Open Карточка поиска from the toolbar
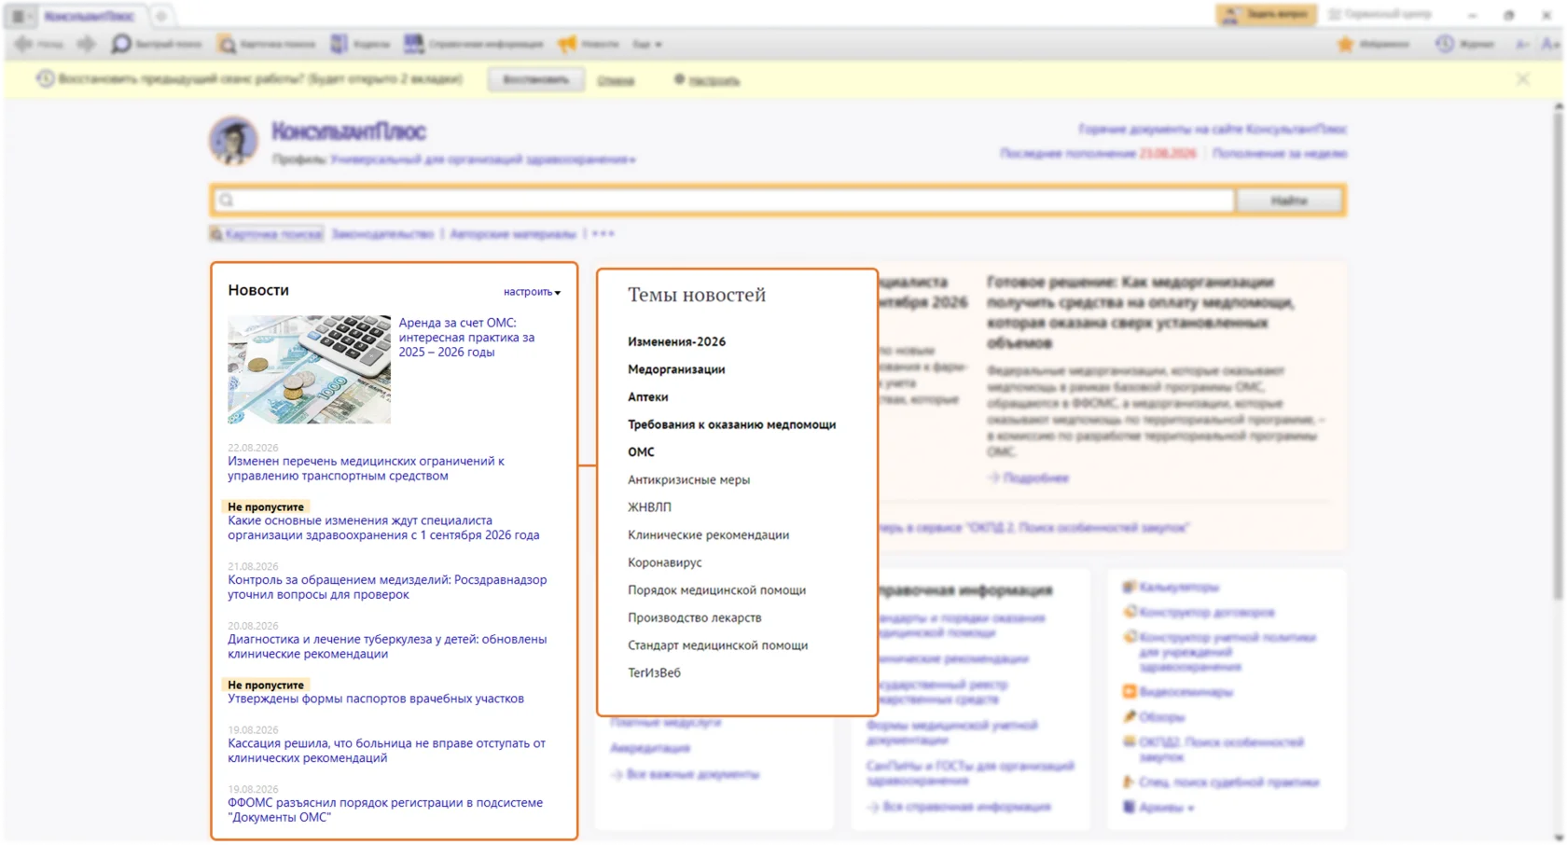The image size is (1567, 845). tap(267, 44)
